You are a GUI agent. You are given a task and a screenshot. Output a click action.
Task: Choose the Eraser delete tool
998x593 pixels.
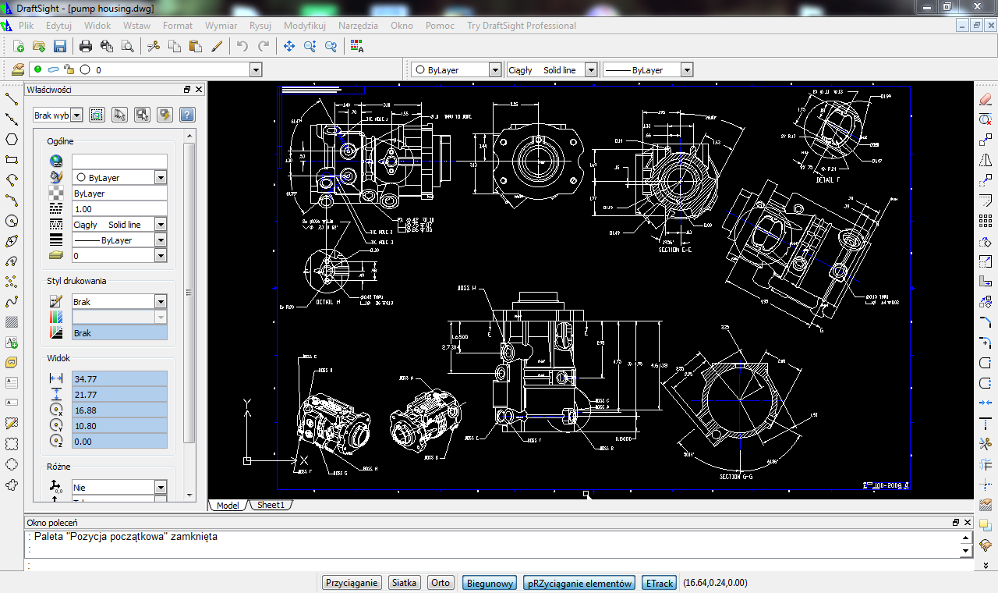[x=985, y=99]
